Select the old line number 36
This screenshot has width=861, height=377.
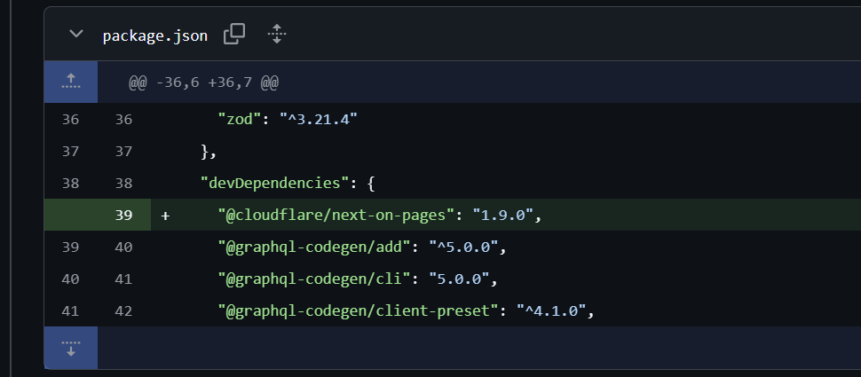[70, 119]
